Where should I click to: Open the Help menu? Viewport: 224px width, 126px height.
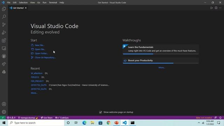pyautogui.click(x=62, y=2)
